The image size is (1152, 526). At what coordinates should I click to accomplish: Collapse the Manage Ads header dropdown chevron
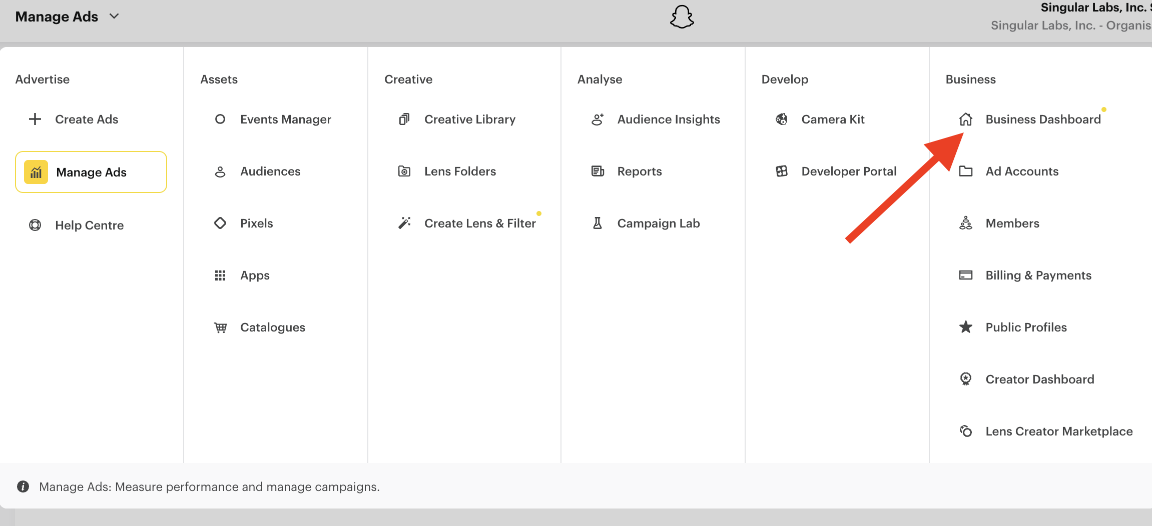[115, 16]
